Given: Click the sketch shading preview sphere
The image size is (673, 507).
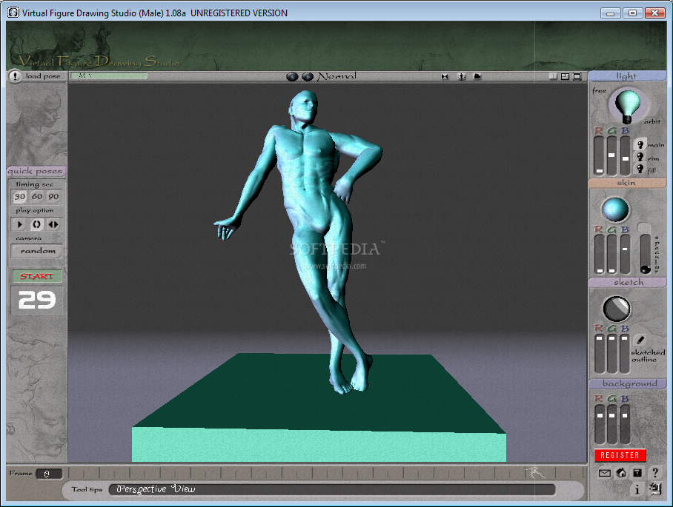Looking at the screenshot, I should click(x=617, y=309).
